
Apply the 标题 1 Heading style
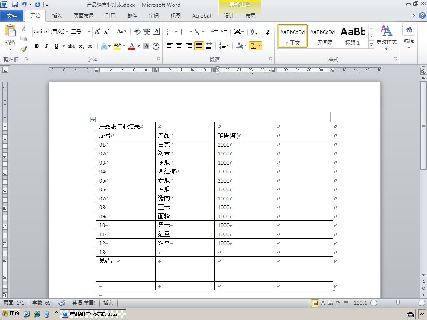tap(352, 37)
